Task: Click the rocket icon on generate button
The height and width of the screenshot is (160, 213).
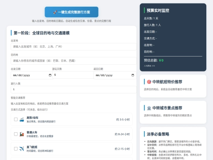Action: coord(55,12)
